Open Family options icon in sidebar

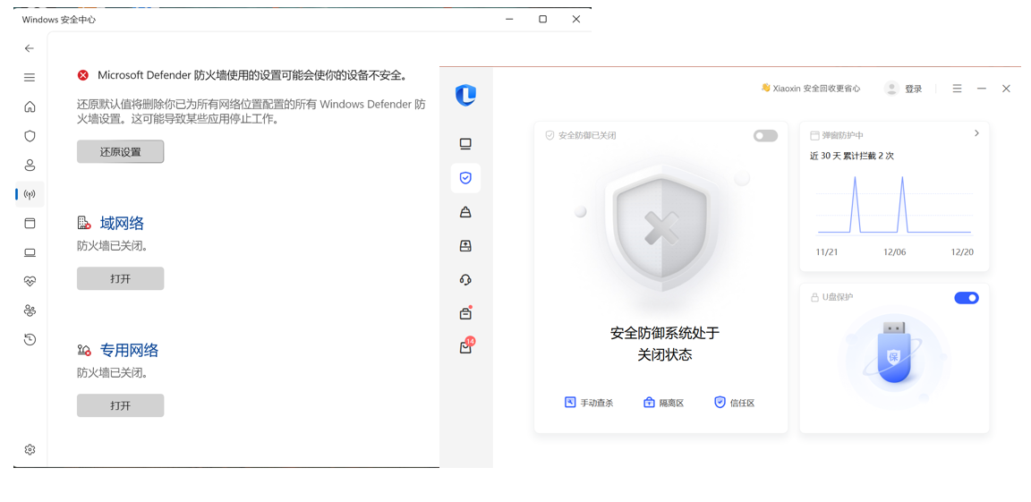click(30, 311)
